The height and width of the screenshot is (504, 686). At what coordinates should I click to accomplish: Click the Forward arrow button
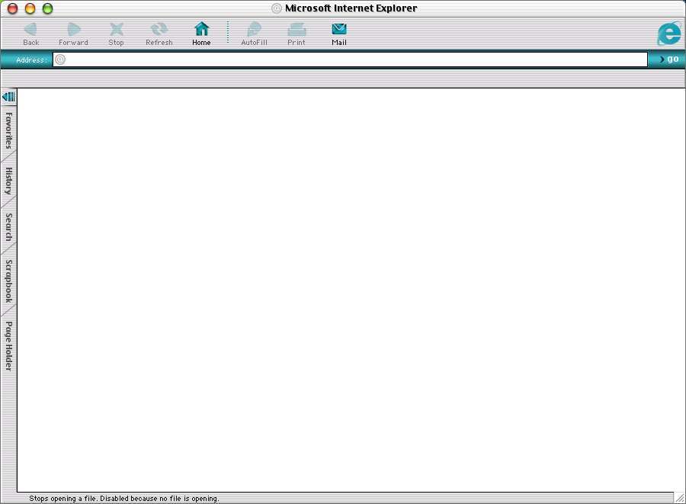coord(73,34)
